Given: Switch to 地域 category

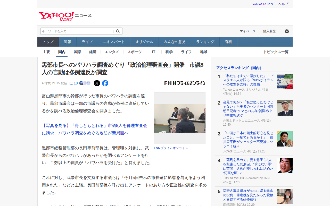Looking at the screenshot, I should tap(204, 52).
